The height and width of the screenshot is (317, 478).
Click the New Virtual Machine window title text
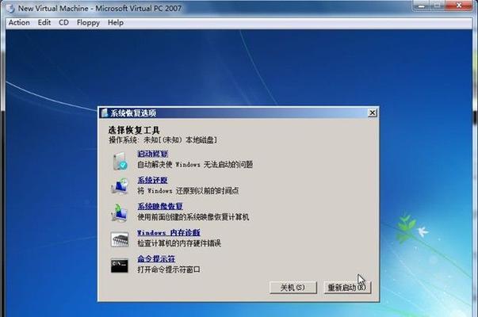tap(100, 8)
